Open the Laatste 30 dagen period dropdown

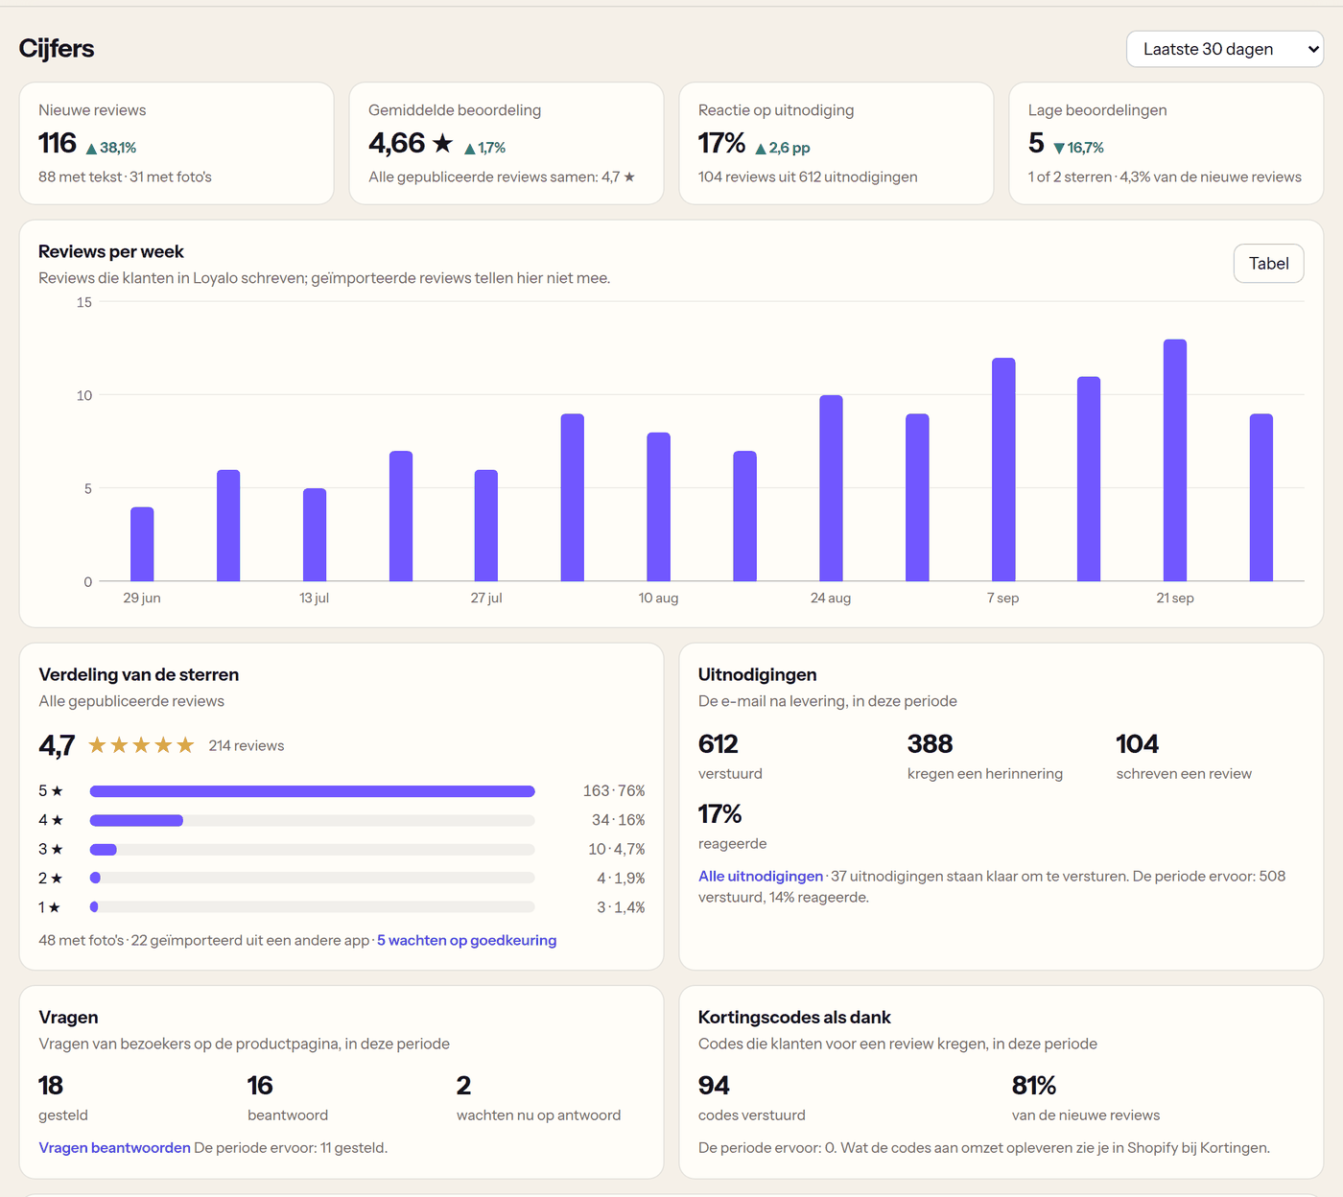tap(1224, 49)
